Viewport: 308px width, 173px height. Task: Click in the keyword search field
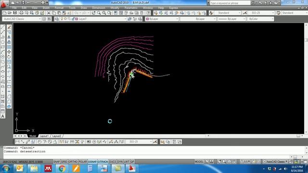click(230, 3)
